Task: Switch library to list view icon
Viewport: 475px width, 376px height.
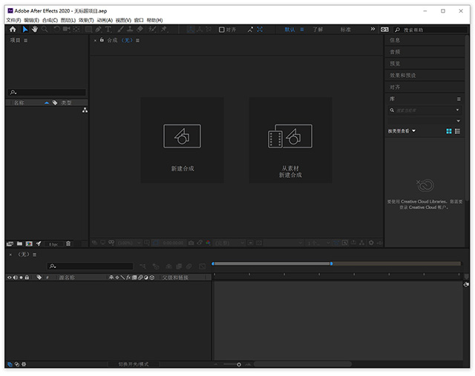Action: click(457, 131)
